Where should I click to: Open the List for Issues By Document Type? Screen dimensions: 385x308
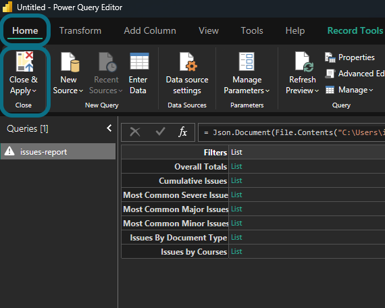point(236,237)
